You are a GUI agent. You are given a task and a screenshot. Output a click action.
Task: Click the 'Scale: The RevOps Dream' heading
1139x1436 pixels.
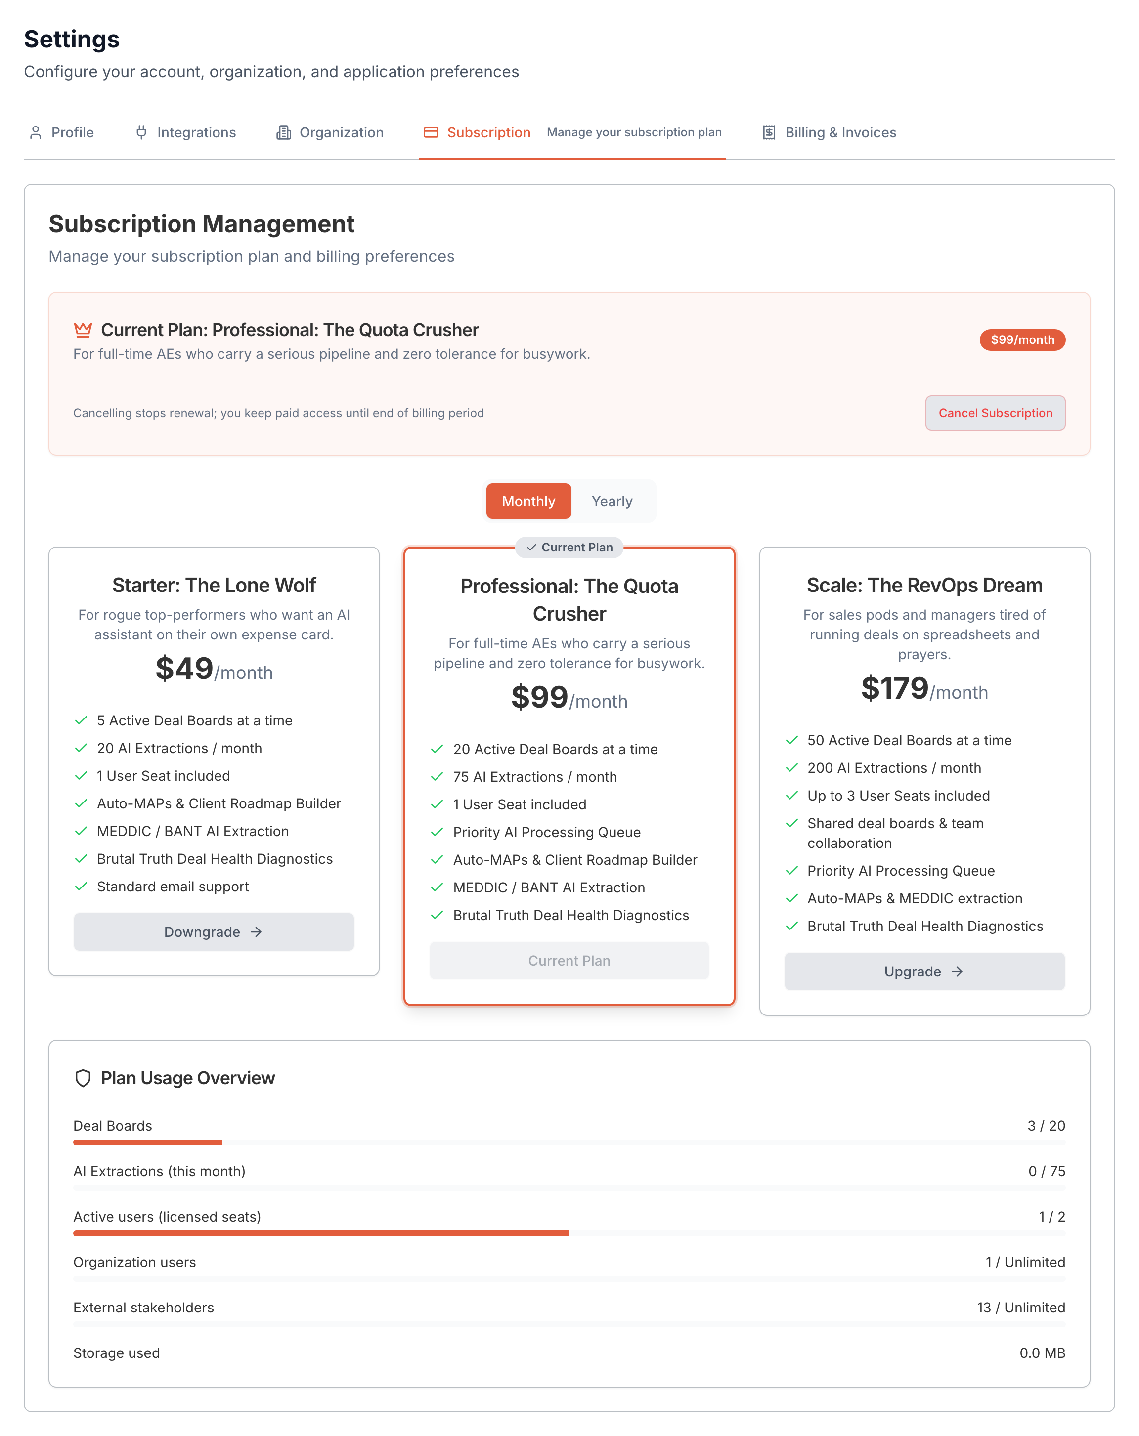[924, 585]
